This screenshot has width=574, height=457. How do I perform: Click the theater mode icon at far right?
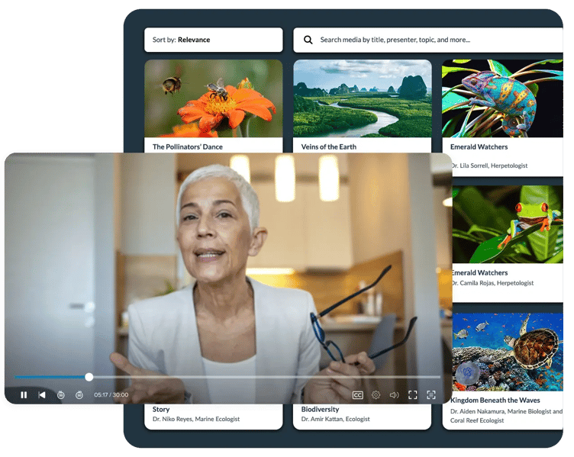click(431, 394)
